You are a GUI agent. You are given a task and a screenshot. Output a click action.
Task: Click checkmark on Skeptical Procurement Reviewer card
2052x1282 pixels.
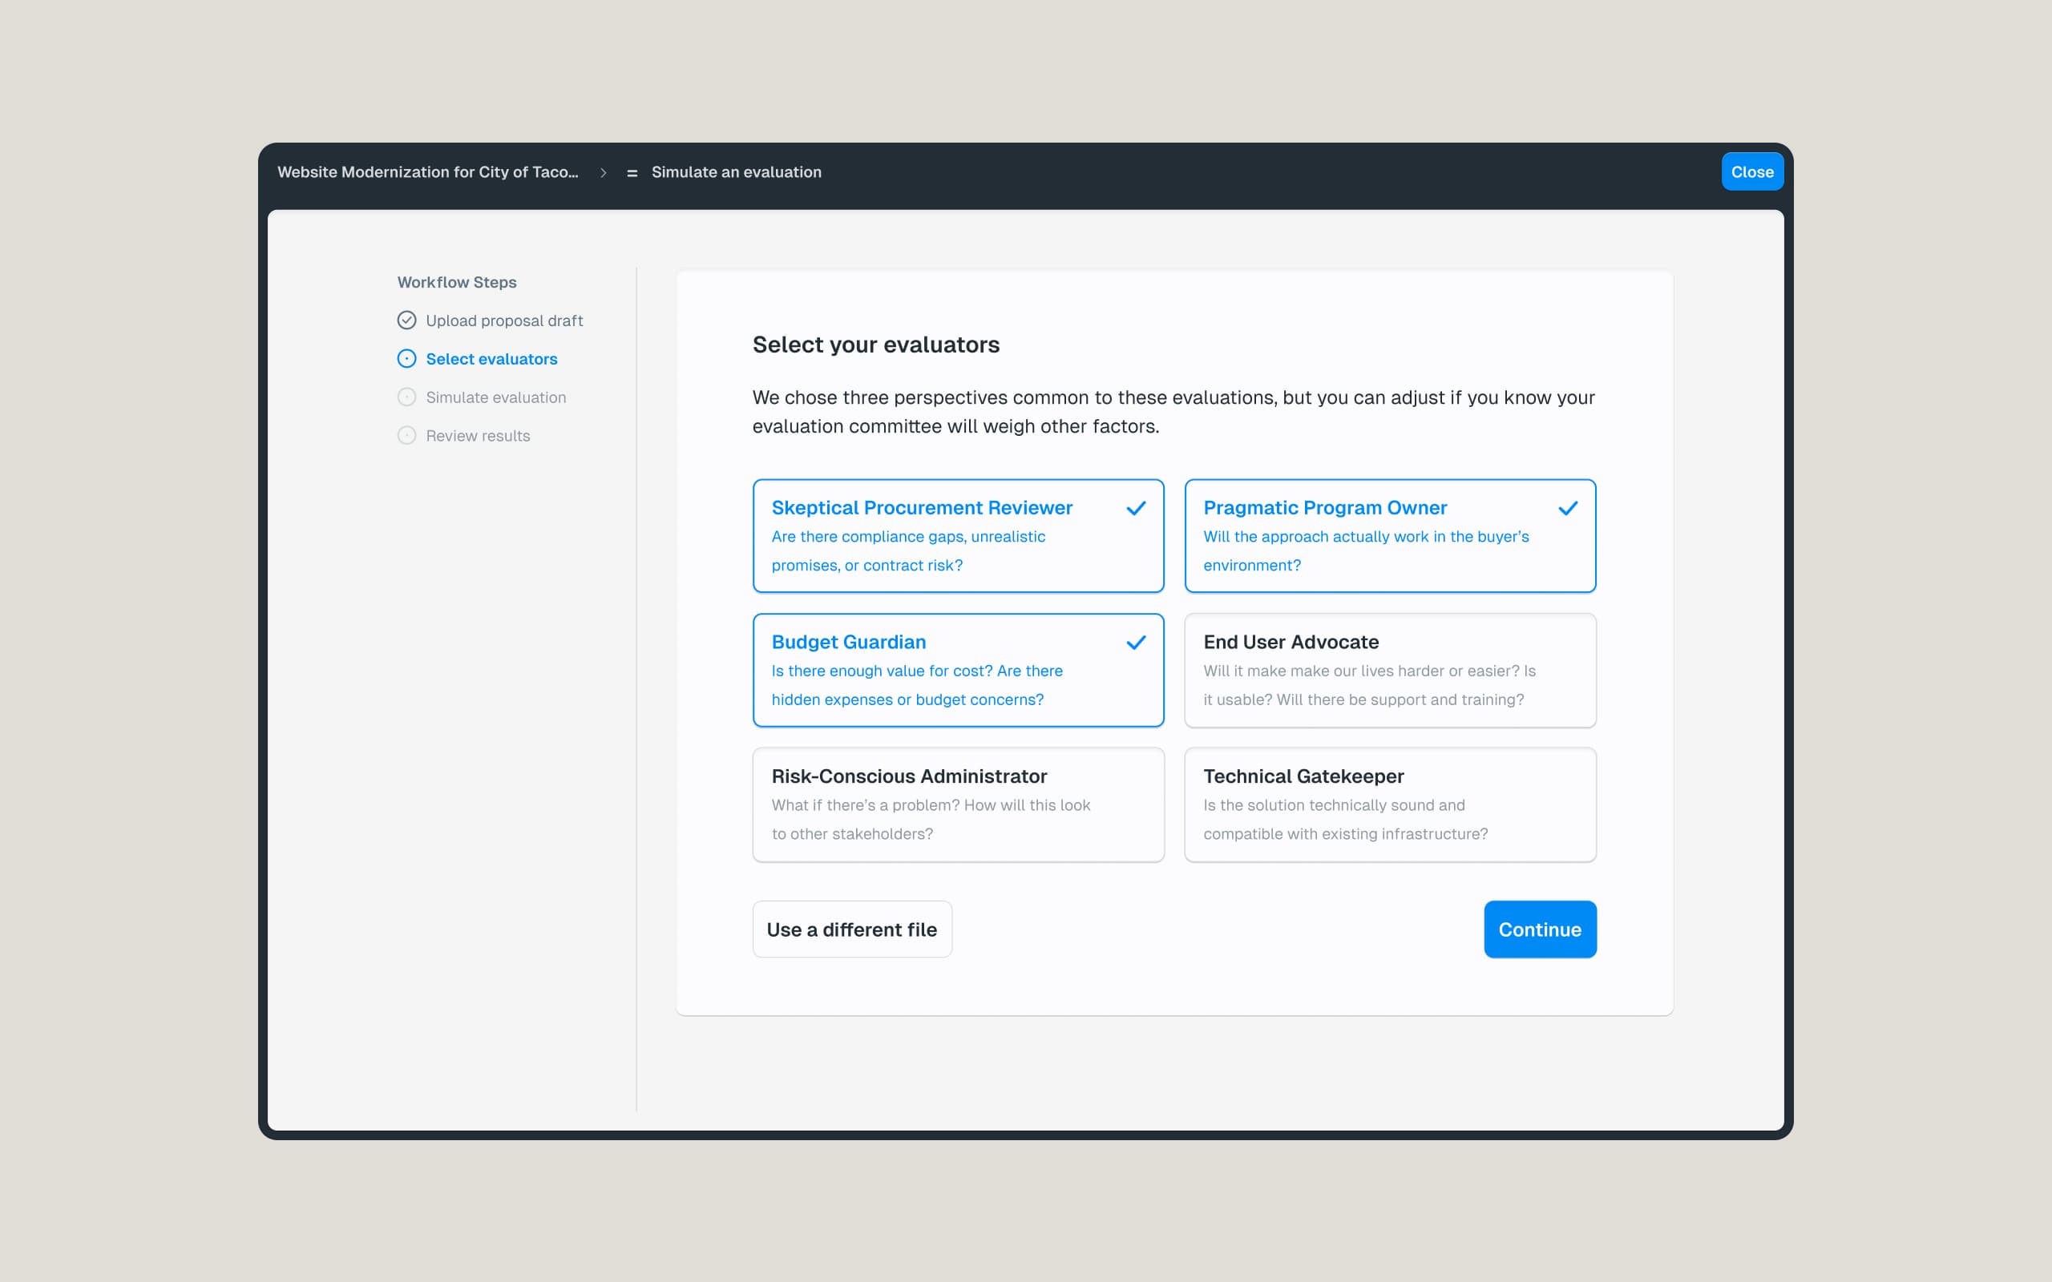point(1135,508)
